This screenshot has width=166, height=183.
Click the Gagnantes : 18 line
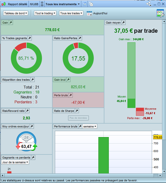pos(26,92)
